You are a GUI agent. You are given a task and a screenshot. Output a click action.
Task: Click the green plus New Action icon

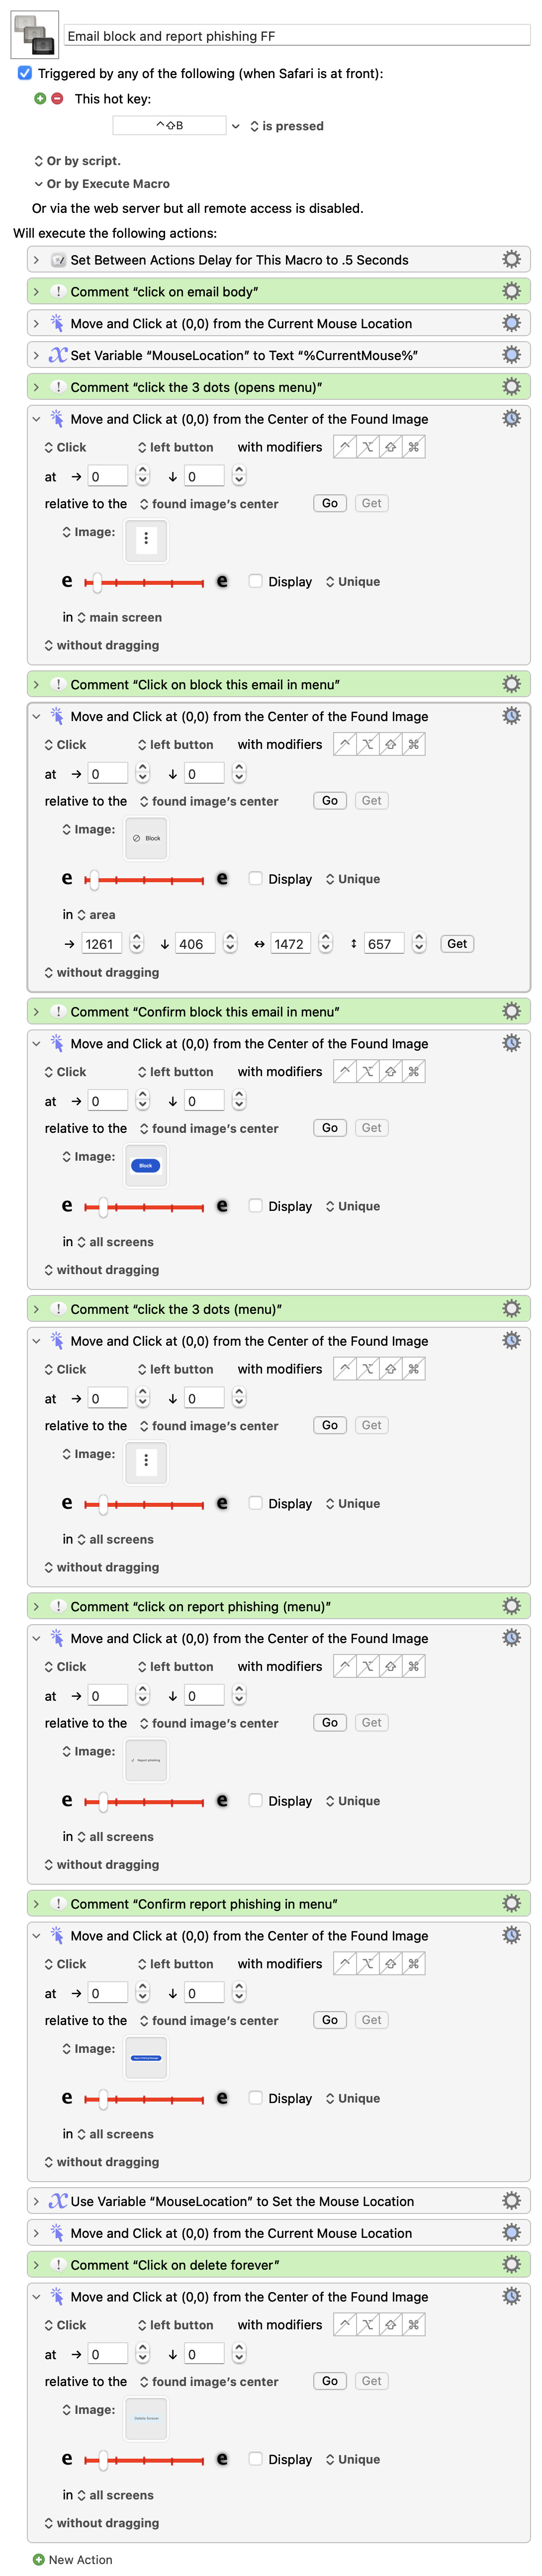pos(39,2559)
